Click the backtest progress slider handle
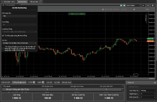 tap(103, 9)
